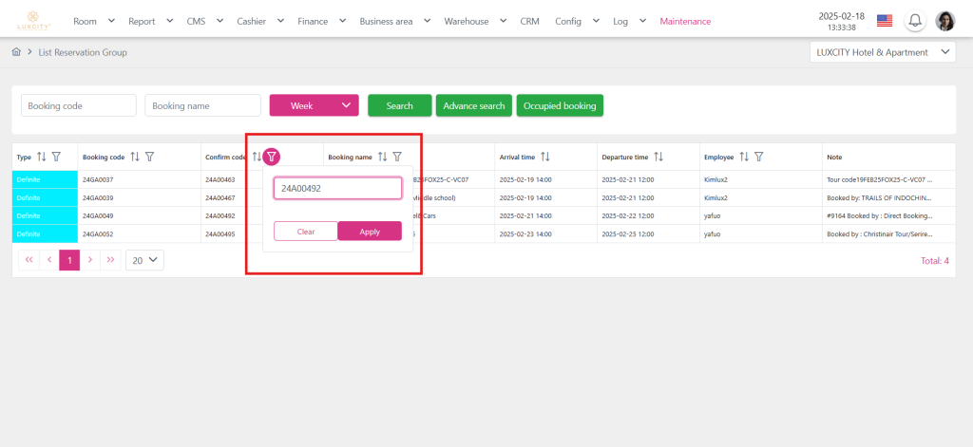973x447 pixels.
Task: Click the Booking code filter icon
Action: (x=150, y=157)
